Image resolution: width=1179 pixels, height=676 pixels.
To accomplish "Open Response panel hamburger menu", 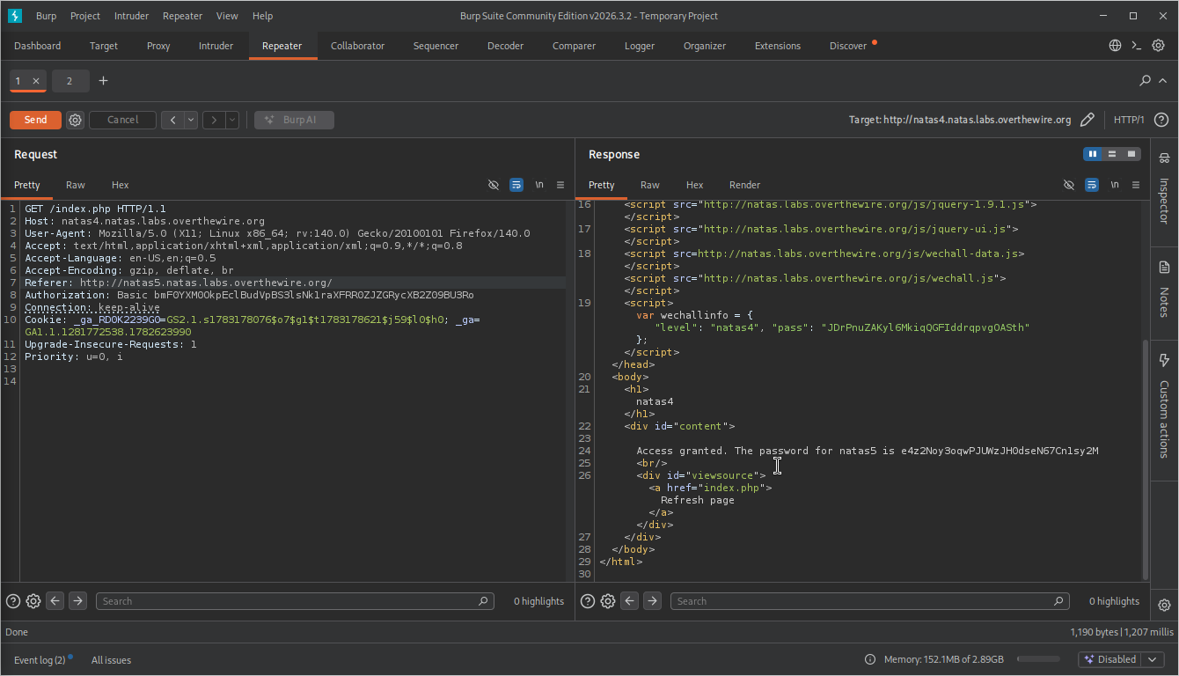I will click(x=1136, y=185).
